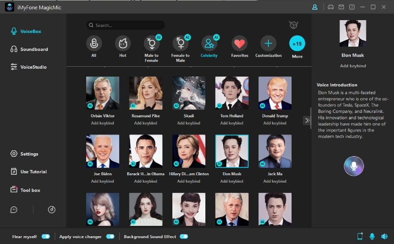Click the voice search input field
Screen dimensions: 394x244
tap(126, 26)
